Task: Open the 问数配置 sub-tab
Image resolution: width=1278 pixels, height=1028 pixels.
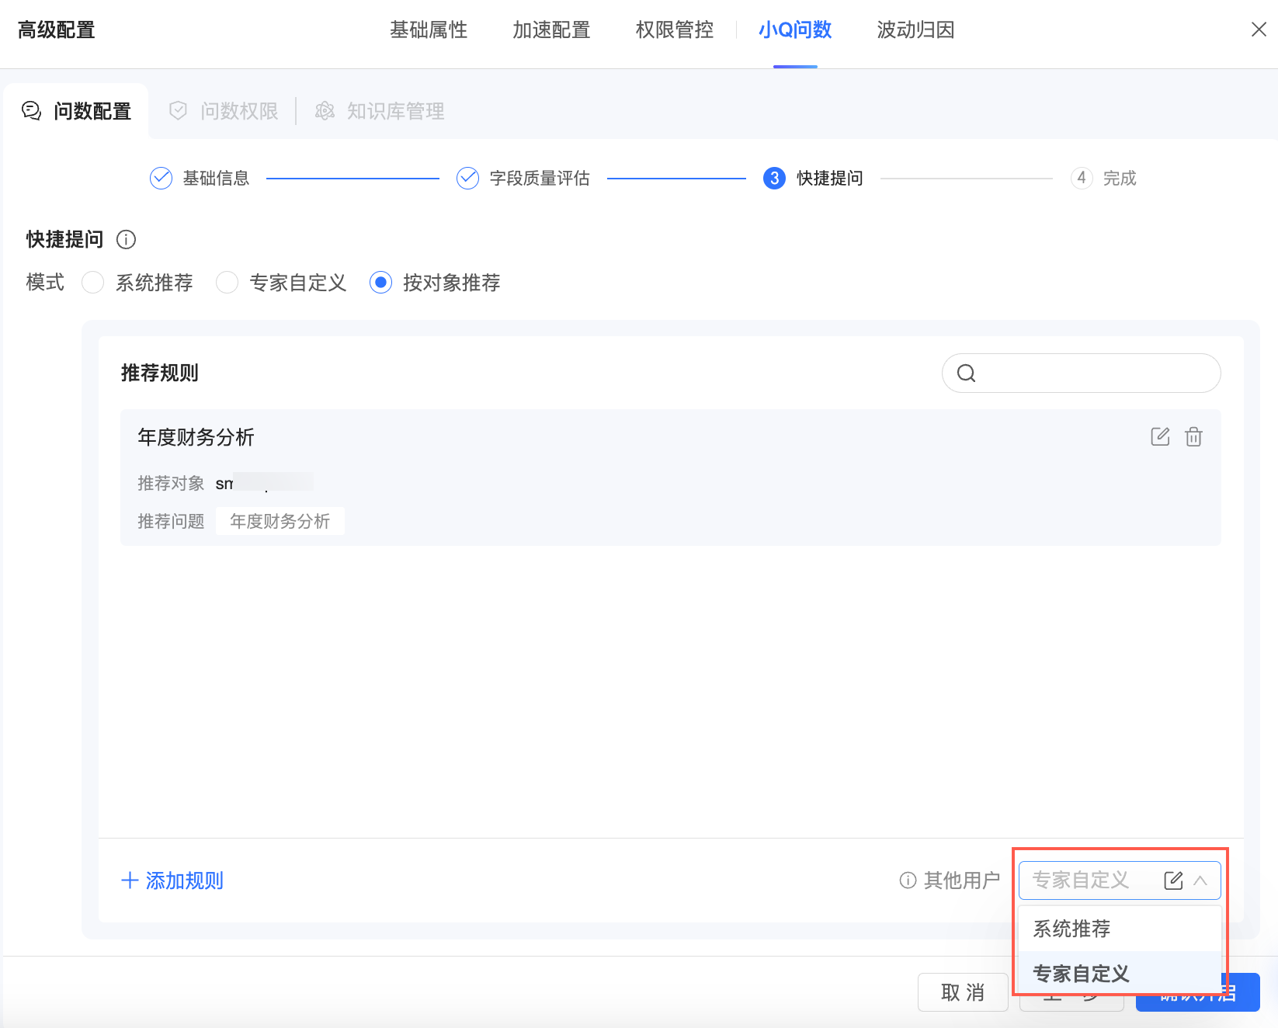Action: click(76, 111)
